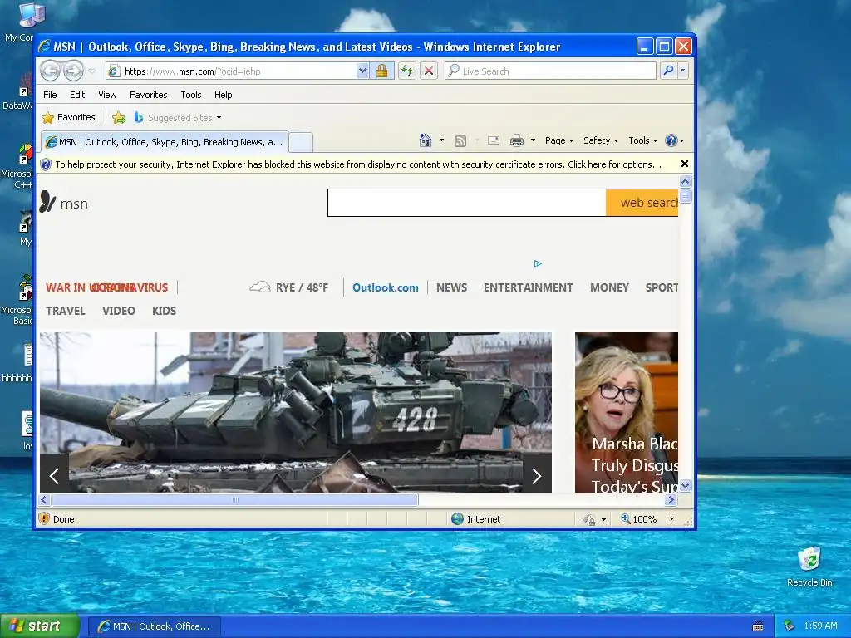Click the orange web search button
851x638 pixels.
pos(642,203)
